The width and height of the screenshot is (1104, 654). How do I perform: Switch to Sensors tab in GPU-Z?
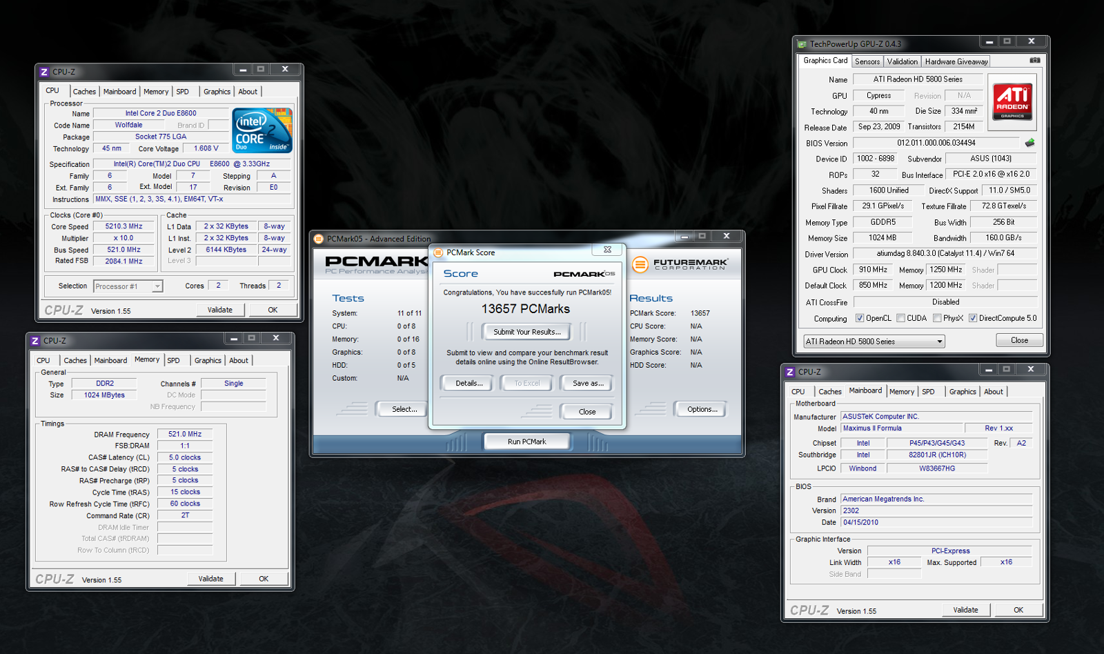pos(867,61)
